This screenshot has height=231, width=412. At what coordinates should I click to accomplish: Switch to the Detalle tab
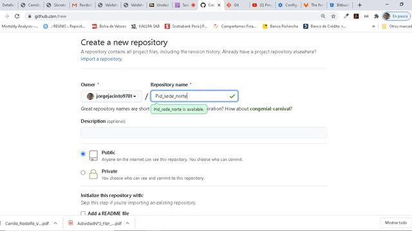8,5
